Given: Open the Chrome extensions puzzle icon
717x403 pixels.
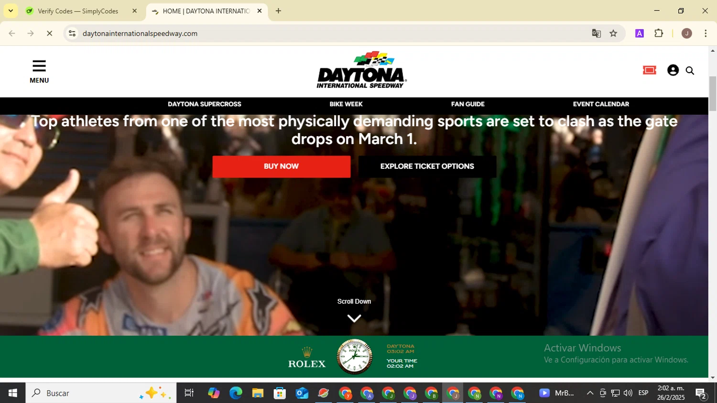Looking at the screenshot, I should (659, 33).
